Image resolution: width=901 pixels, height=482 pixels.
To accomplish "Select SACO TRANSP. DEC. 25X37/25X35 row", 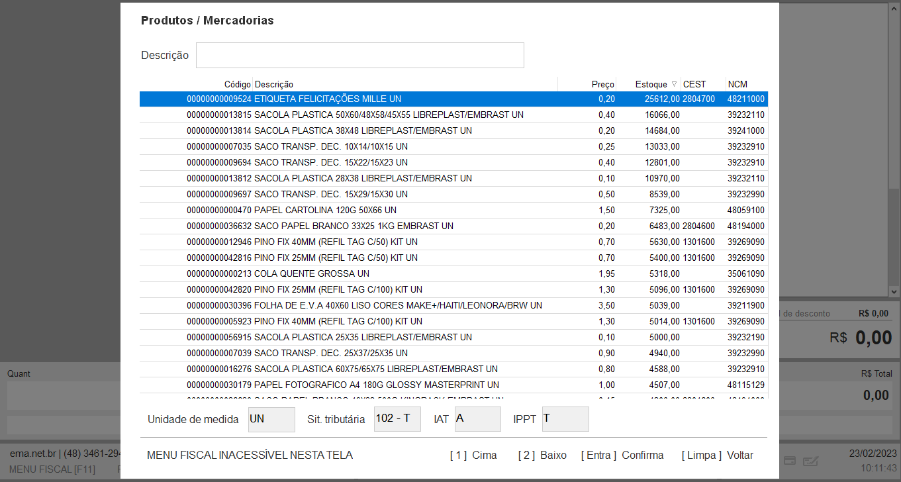I will 453,353.
